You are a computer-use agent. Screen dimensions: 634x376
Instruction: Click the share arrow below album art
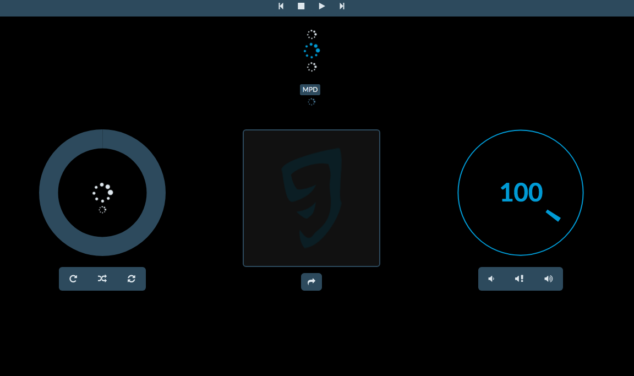click(311, 282)
